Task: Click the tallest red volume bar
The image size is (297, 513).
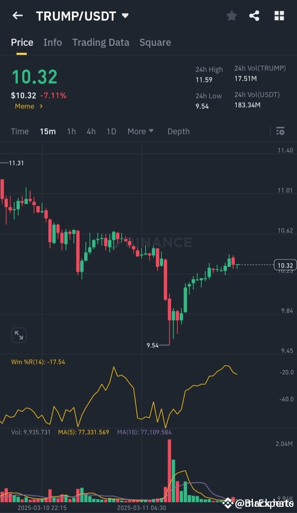Action: pyautogui.click(x=169, y=471)
